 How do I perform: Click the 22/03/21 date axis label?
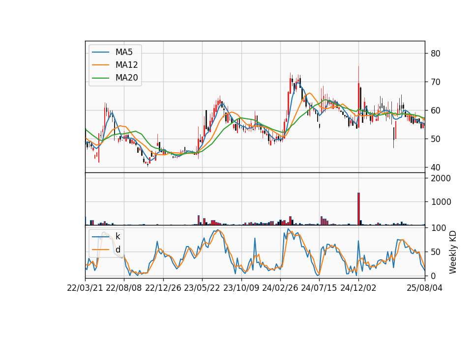pos(85,288)
